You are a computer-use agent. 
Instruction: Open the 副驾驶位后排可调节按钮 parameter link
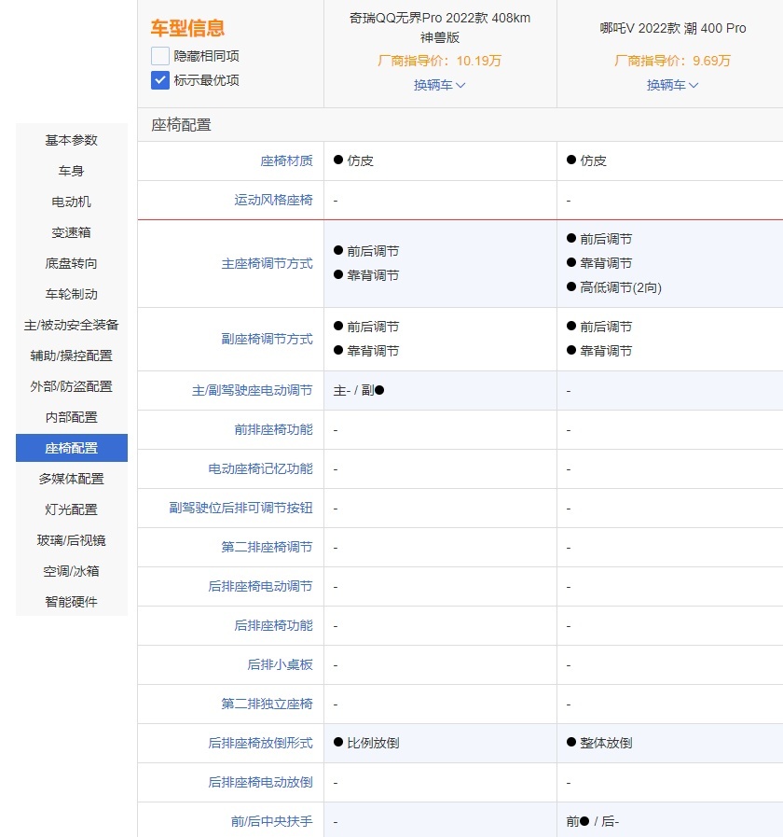(x=240, y=508)
